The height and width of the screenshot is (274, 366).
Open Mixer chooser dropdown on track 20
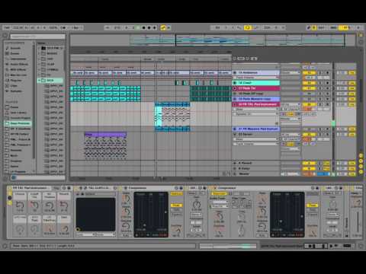[x=256, y=110]
